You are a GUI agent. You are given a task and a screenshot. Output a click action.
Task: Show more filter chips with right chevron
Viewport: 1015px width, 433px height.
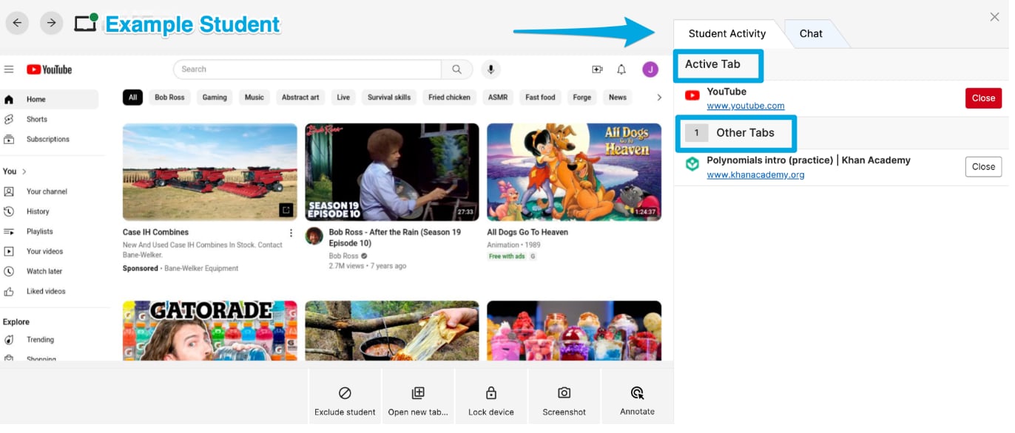pos(659,97)
